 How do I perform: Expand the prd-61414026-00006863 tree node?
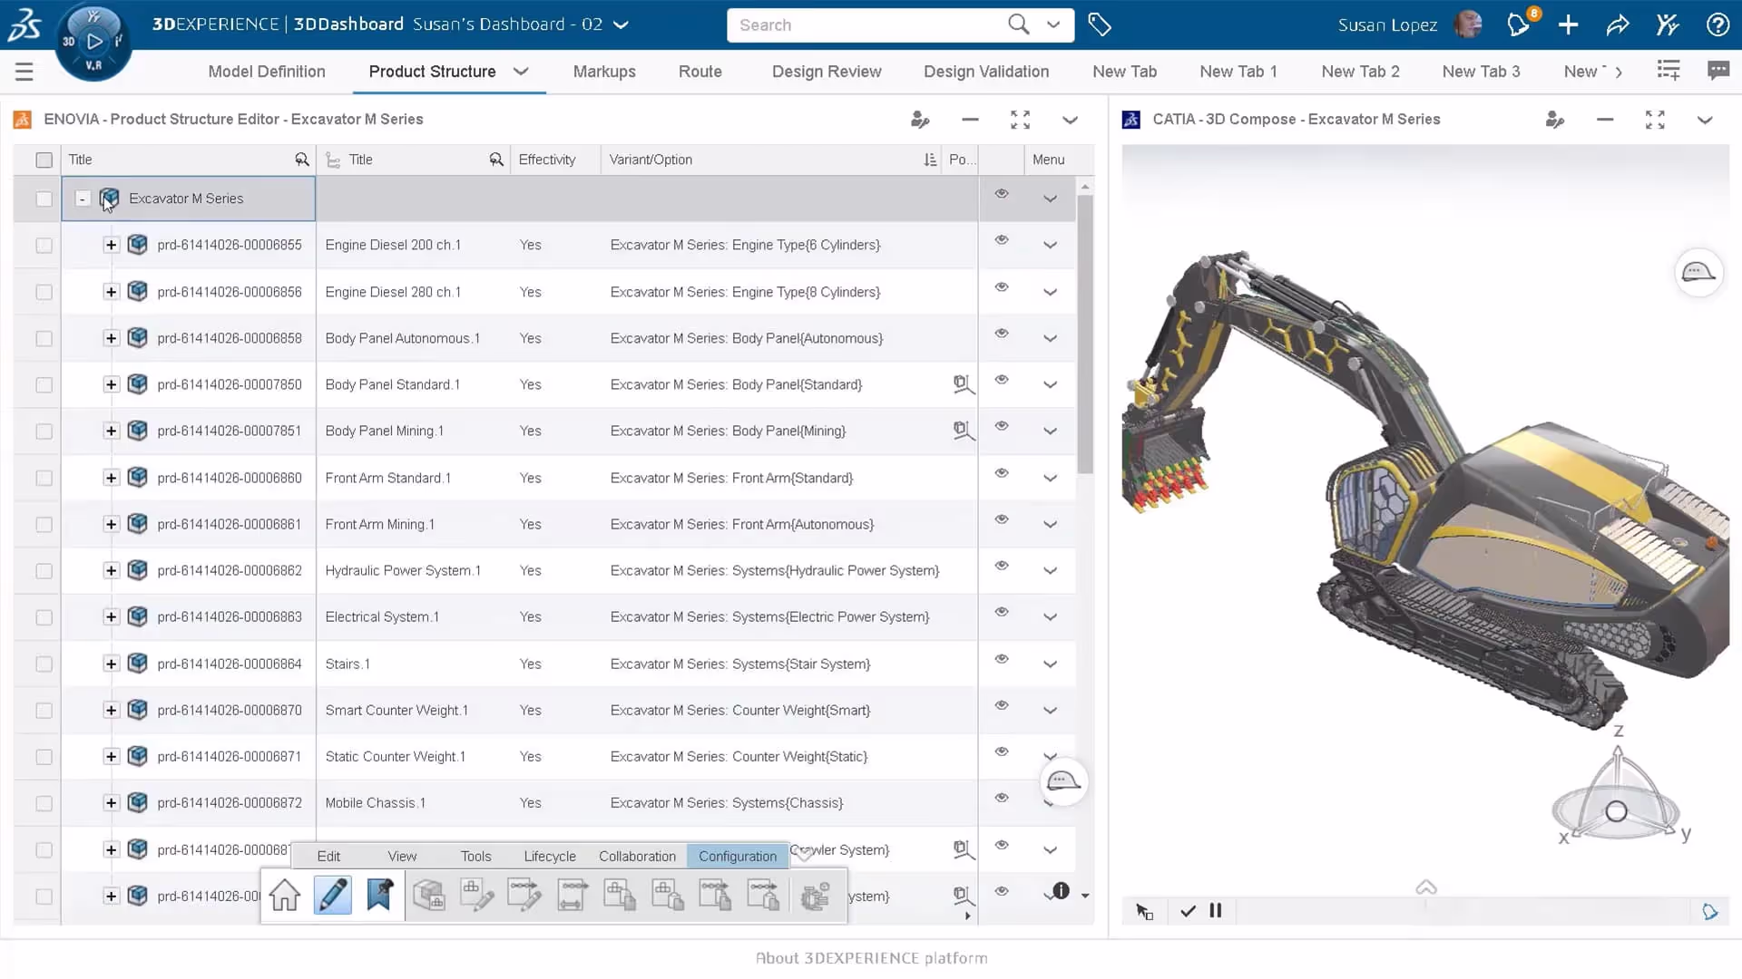tap(111, 617)
